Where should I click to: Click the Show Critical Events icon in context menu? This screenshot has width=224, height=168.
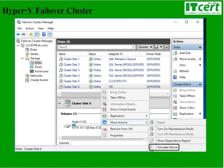coord(105,109)
